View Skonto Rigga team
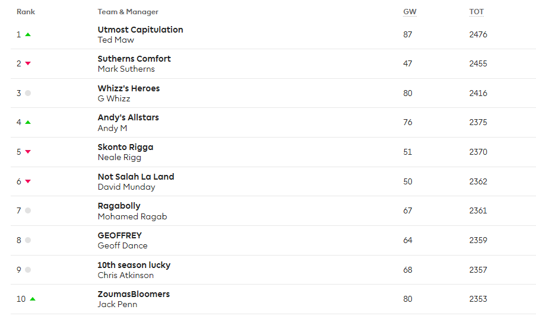Viewport: 536px width, 316px height. [125, 147]
